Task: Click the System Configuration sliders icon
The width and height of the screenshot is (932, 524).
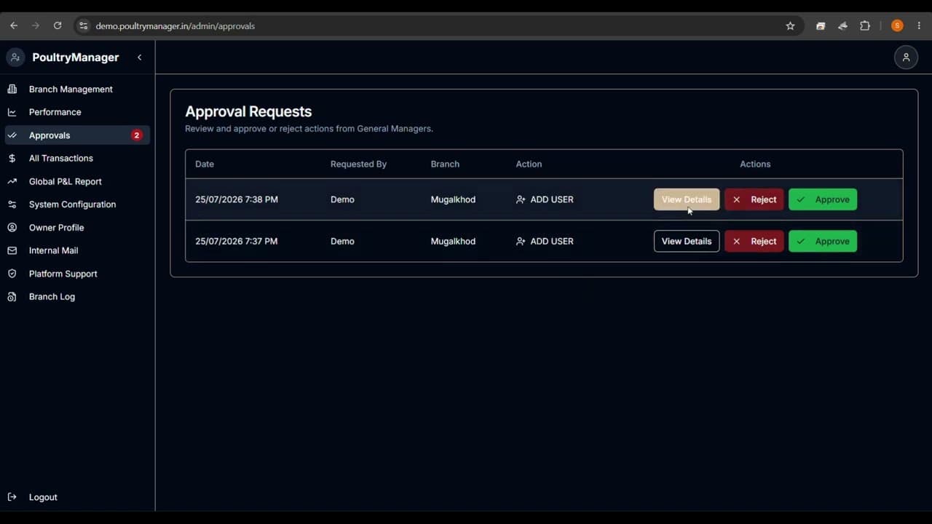Action: point(12,205)
